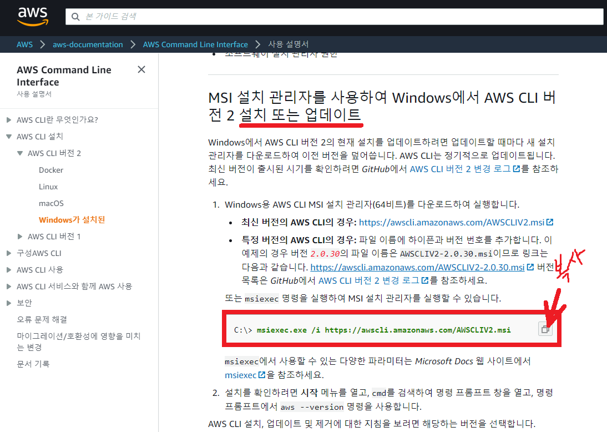Viewport: 607px width, 432px height.
Task: Open AWS CLI 버전 1 sidebar item
Action: 54,237
